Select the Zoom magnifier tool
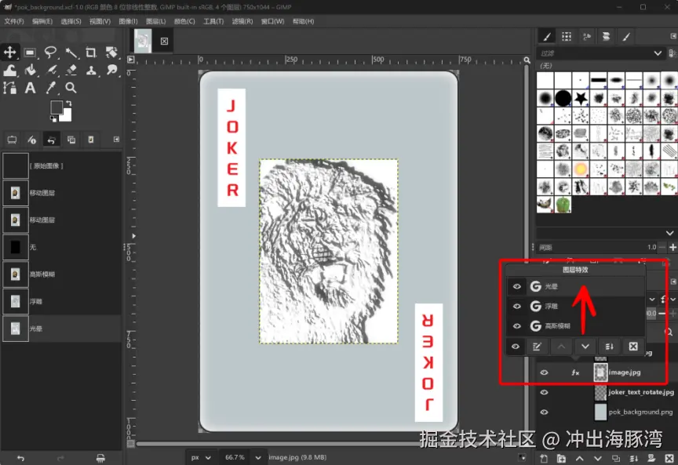This screenshot has width=678, height=465. click(71, 88)
